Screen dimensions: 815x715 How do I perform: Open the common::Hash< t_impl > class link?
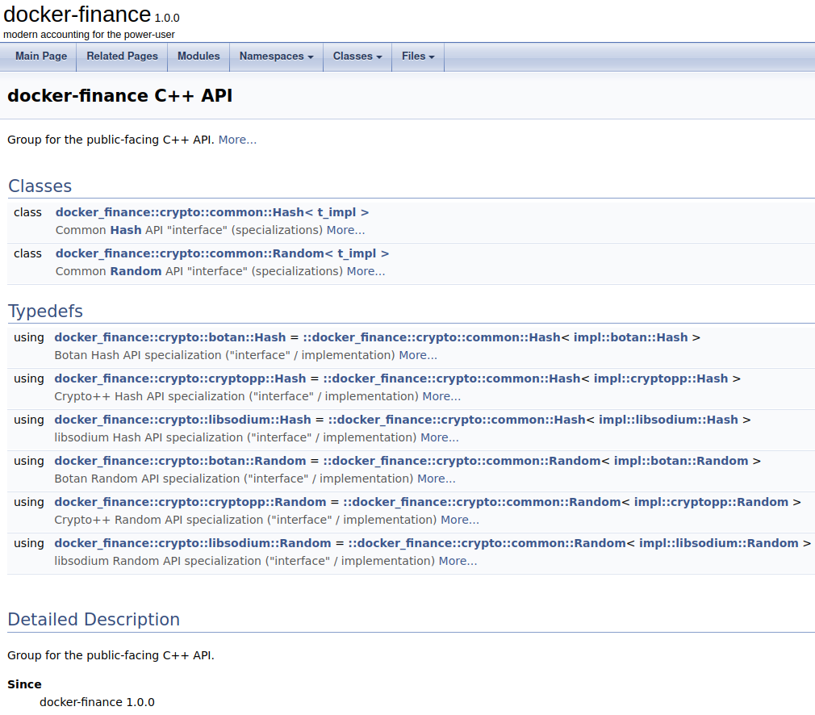point(211,212)
